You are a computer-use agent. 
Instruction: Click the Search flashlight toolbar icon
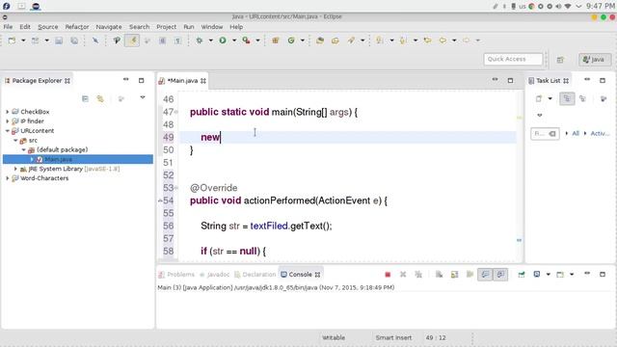(351, 40)
